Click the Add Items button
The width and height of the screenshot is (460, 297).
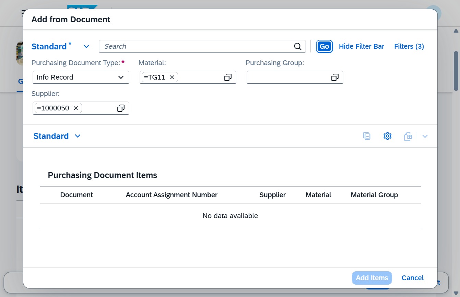372,278
